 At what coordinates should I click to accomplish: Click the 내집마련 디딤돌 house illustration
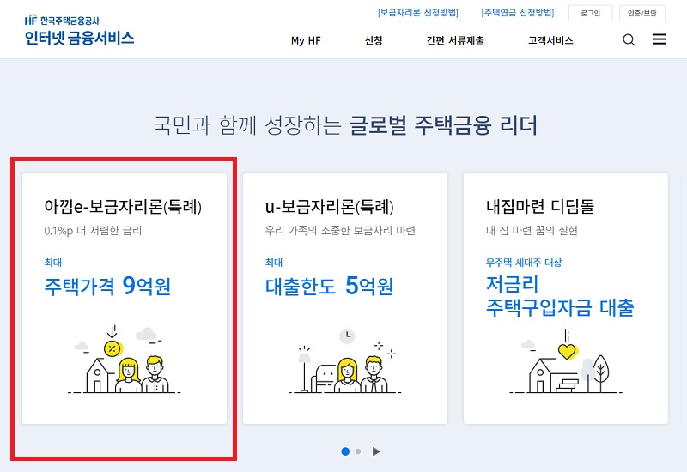click(x=566, y=361)
